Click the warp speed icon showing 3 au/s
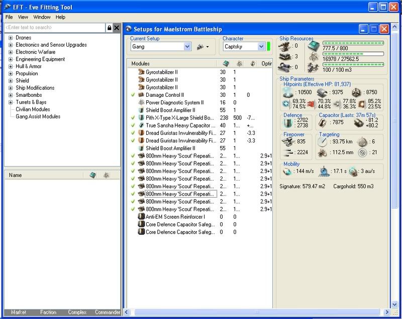Image resolution: width=402 pixels, height=319 pixels. coord(354,172)
